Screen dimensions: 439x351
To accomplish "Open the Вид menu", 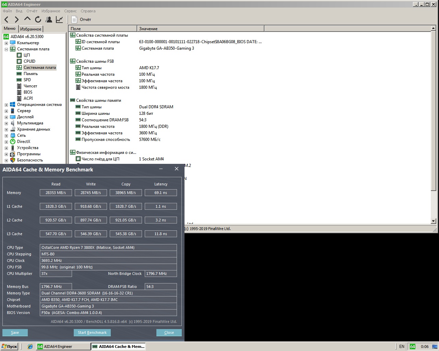I will 19,11.
